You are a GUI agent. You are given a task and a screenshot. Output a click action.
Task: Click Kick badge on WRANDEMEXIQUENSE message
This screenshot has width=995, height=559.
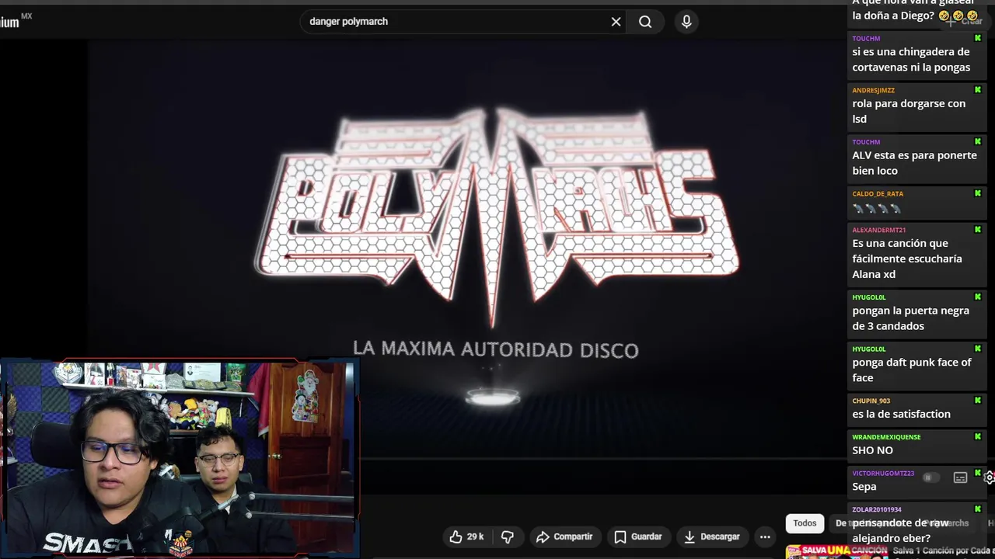(x=978, y=437)
